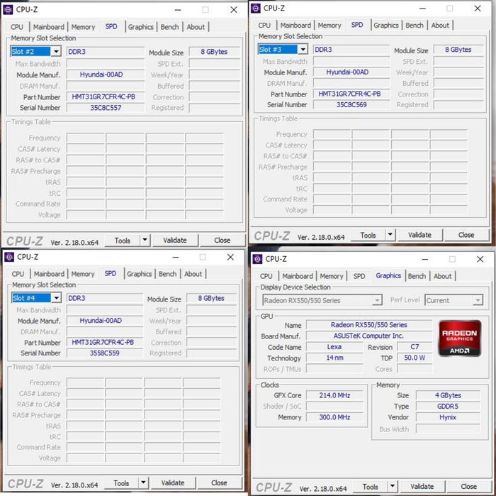This screenshot has width=496, height=496.
Task: Click the 14 nm technology field
Action: [334, 358]
